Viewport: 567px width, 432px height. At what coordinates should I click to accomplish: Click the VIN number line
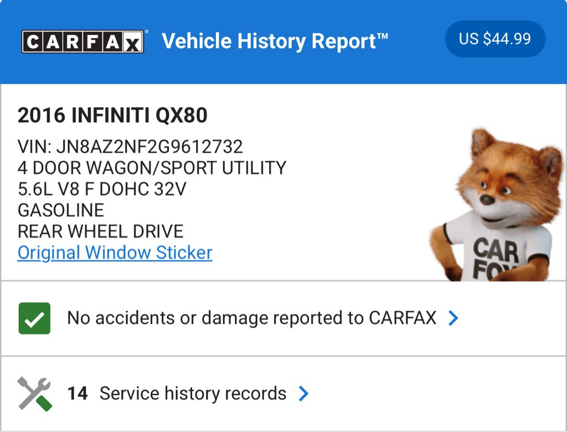pos(130,147)
